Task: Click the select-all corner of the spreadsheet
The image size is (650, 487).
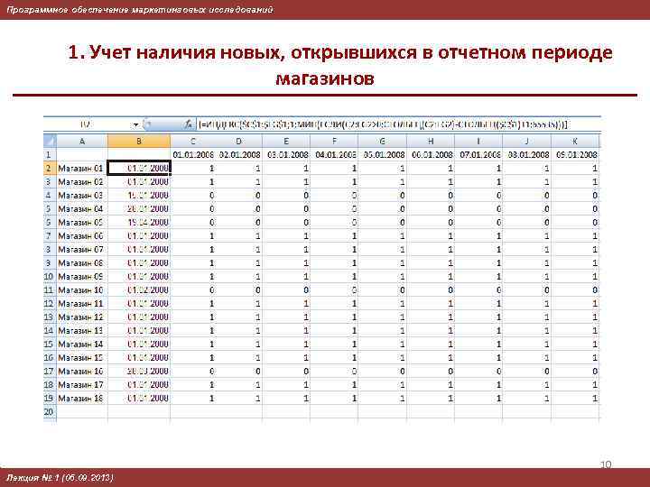Action: click(x=50, y=141)
